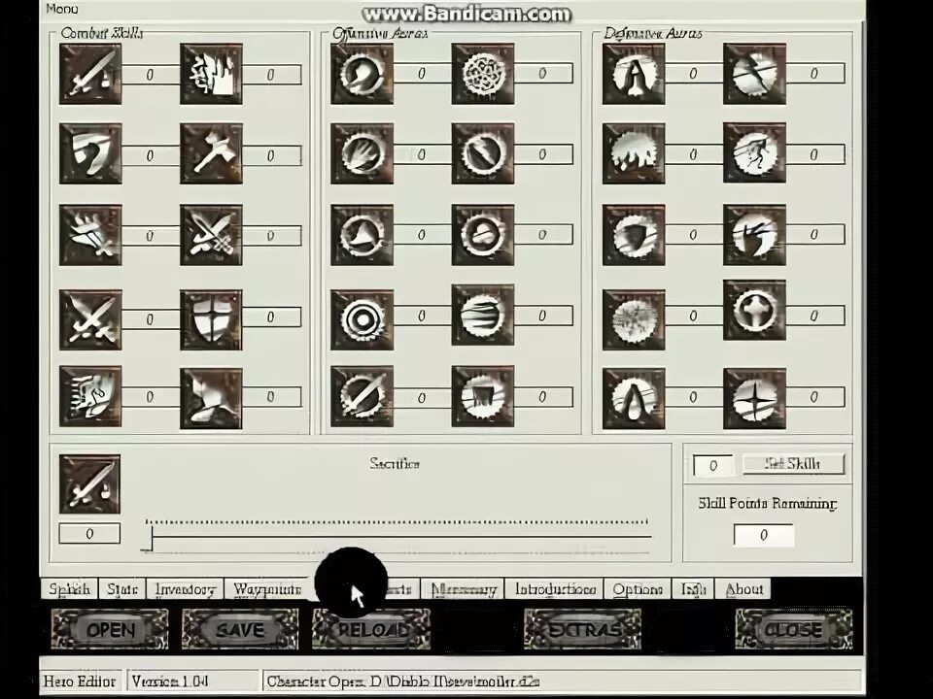Choose the bottom-left seated-figure icon in Defensive Auras
The width and height of the screenshot is (933, 699).
(634, 398)
